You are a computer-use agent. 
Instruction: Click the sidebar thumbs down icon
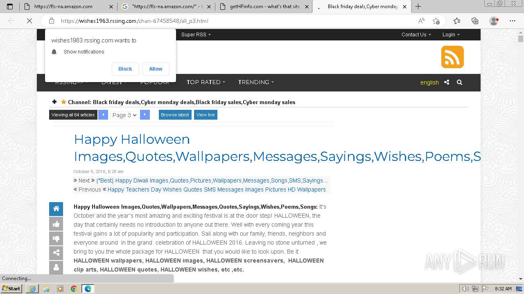[x=56, y=238]
